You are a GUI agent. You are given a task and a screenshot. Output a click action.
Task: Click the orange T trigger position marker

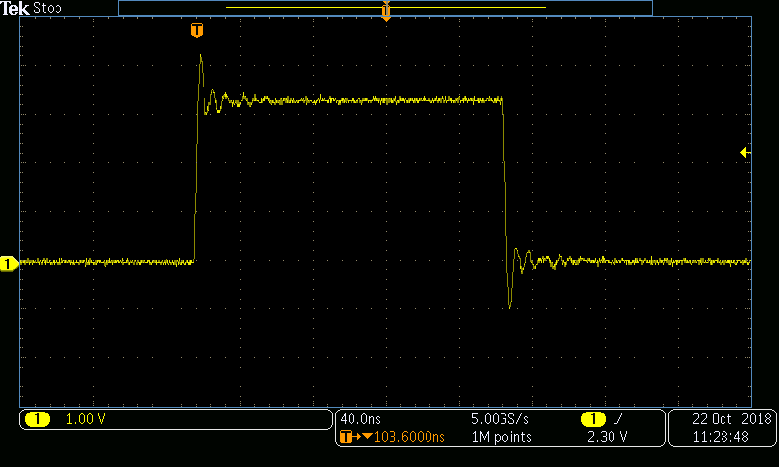(197, 31)
